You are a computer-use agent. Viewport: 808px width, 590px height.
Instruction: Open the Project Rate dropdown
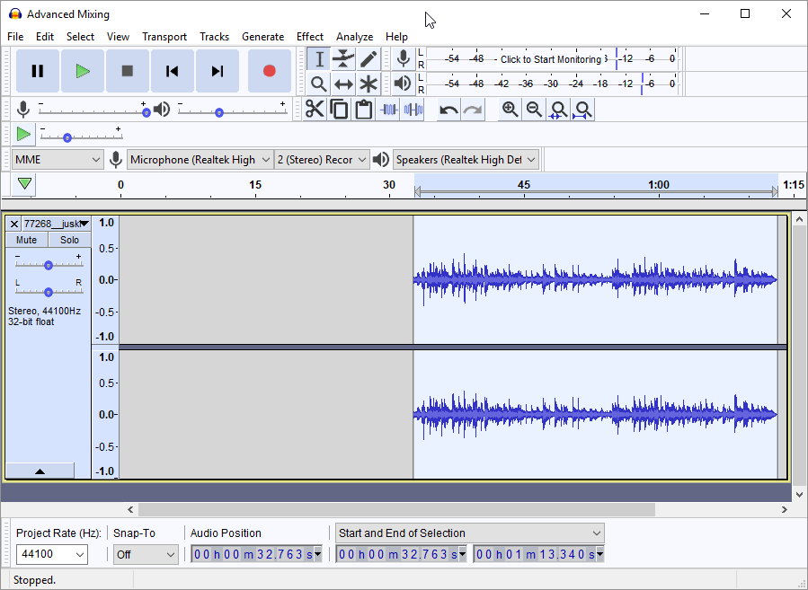coord(79,554)
